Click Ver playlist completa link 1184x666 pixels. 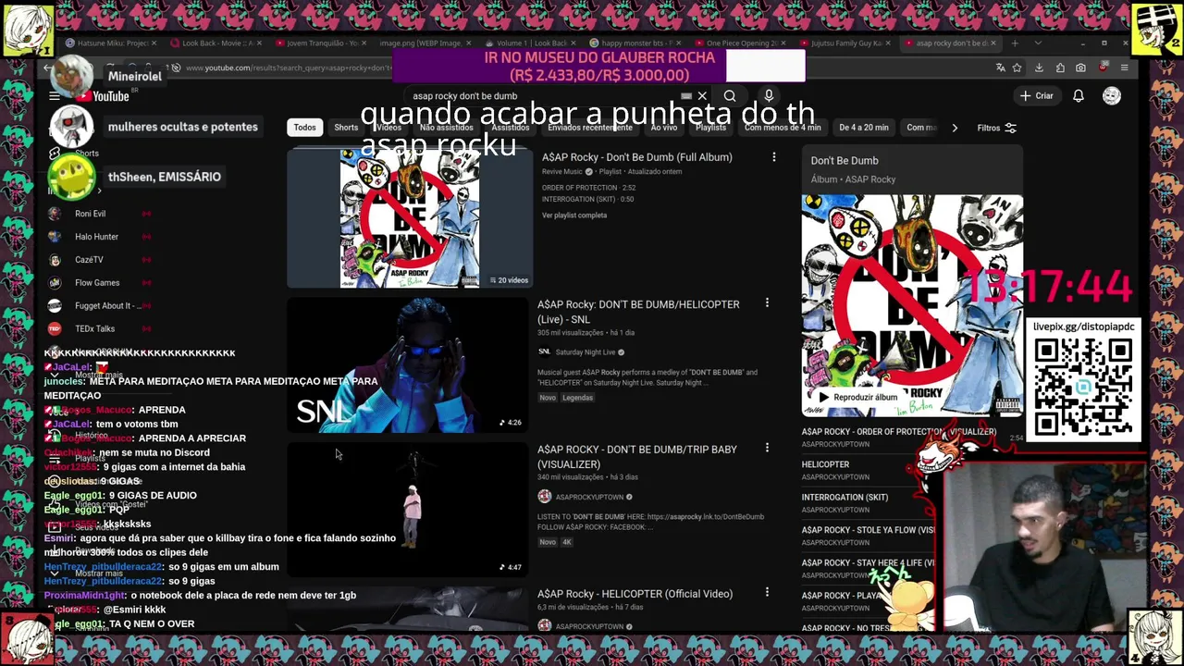coord(574,216)
